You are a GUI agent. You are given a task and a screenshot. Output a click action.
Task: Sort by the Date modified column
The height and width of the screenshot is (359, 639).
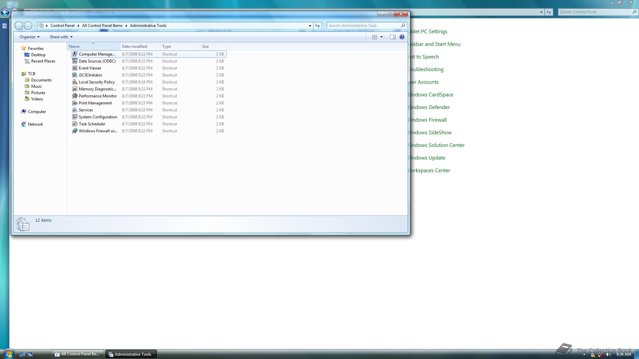140,47
